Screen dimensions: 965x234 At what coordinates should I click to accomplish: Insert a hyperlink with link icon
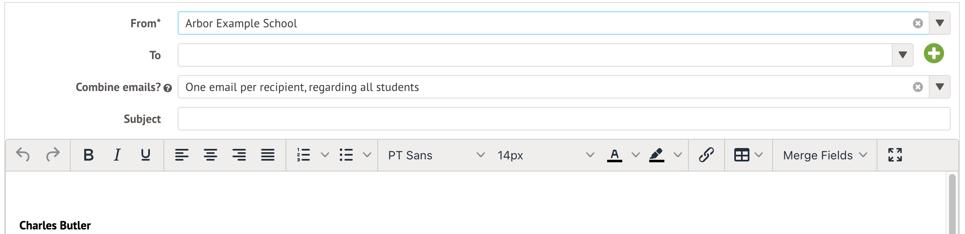point(706,155)
